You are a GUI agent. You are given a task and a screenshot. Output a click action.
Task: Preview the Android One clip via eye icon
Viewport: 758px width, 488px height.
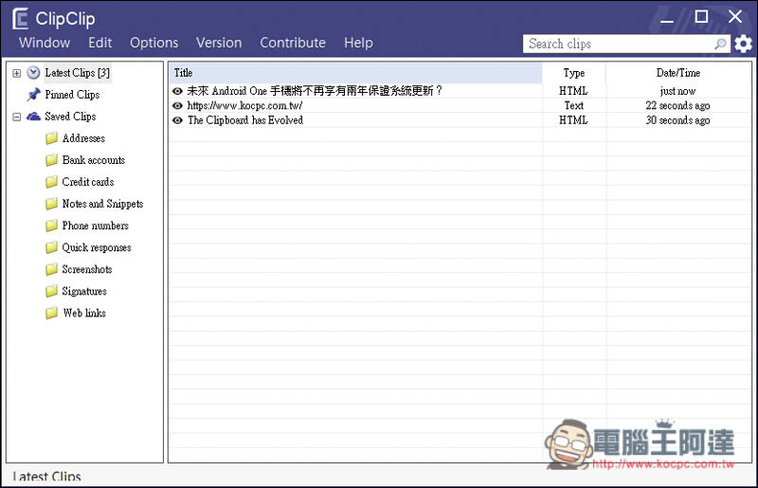coord(177,91)
